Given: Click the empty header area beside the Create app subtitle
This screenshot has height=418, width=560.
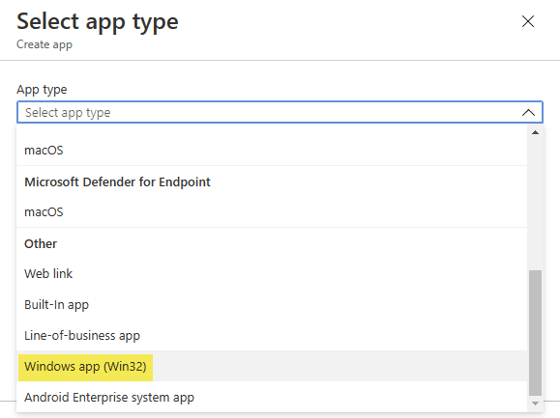Looking at the screenshot, I should tap(285, 44).
